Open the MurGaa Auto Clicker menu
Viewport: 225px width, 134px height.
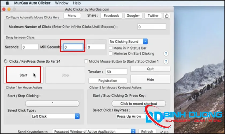point(32,3)
